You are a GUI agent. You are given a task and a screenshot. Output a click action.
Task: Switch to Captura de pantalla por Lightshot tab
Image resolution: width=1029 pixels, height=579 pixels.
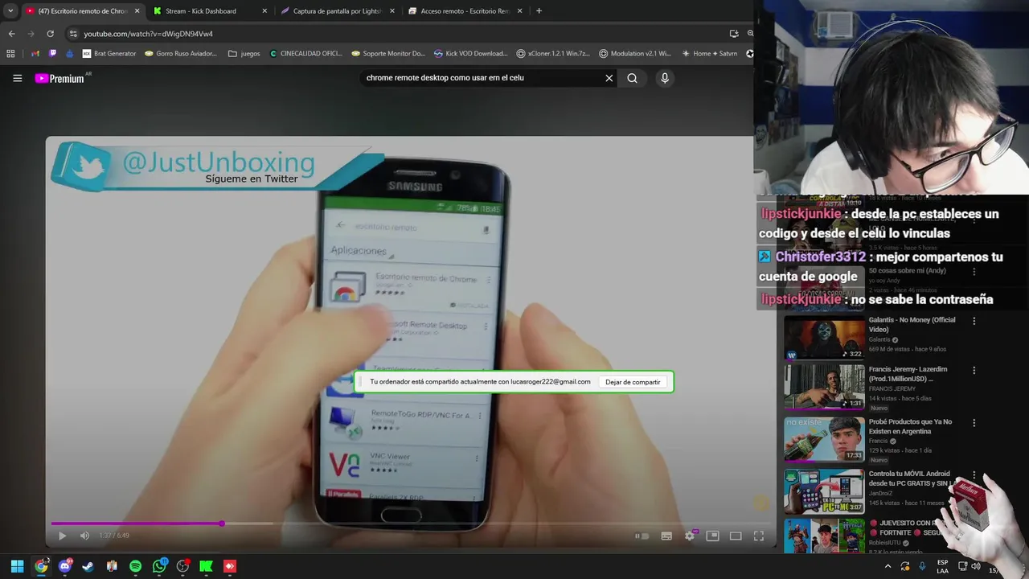[x=337, y=11]
